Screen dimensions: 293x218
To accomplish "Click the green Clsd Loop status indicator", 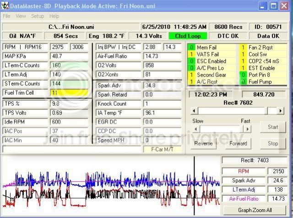I will (x=188, y=36).
